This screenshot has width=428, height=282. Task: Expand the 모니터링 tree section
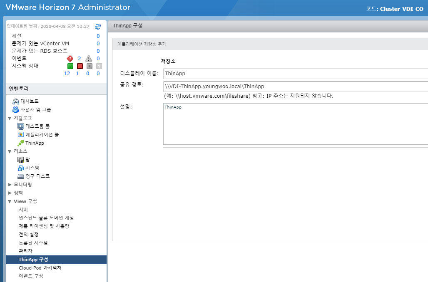click(x=10, y=185)
